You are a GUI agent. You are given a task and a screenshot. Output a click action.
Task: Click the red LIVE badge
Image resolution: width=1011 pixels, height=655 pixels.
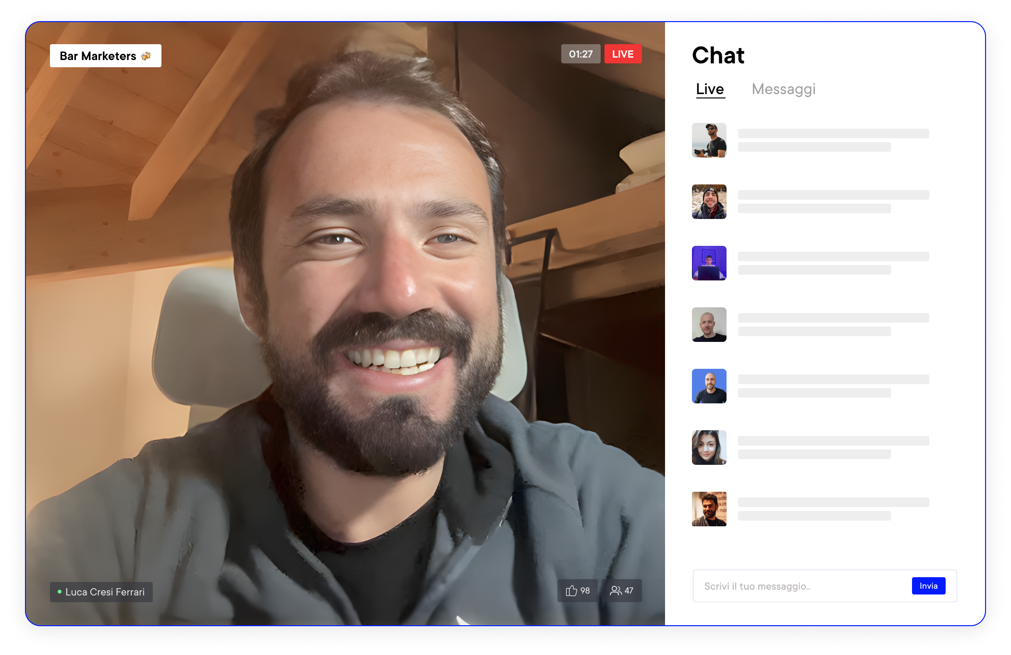[622, 54]
